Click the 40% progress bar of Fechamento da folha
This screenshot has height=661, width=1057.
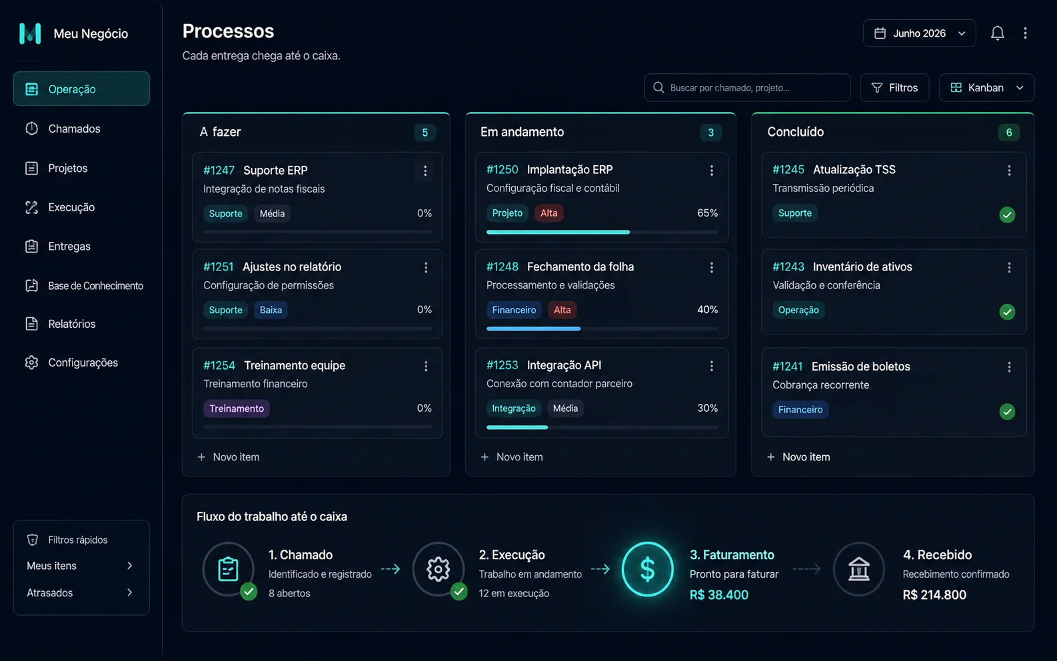coord(602,329)
